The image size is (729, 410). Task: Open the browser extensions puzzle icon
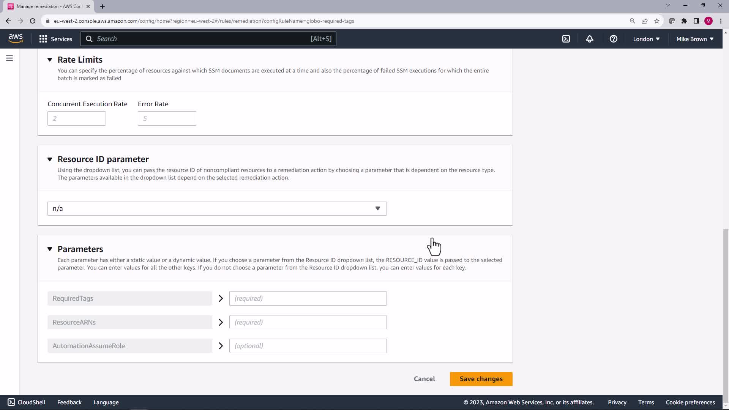tap(684, 21)
